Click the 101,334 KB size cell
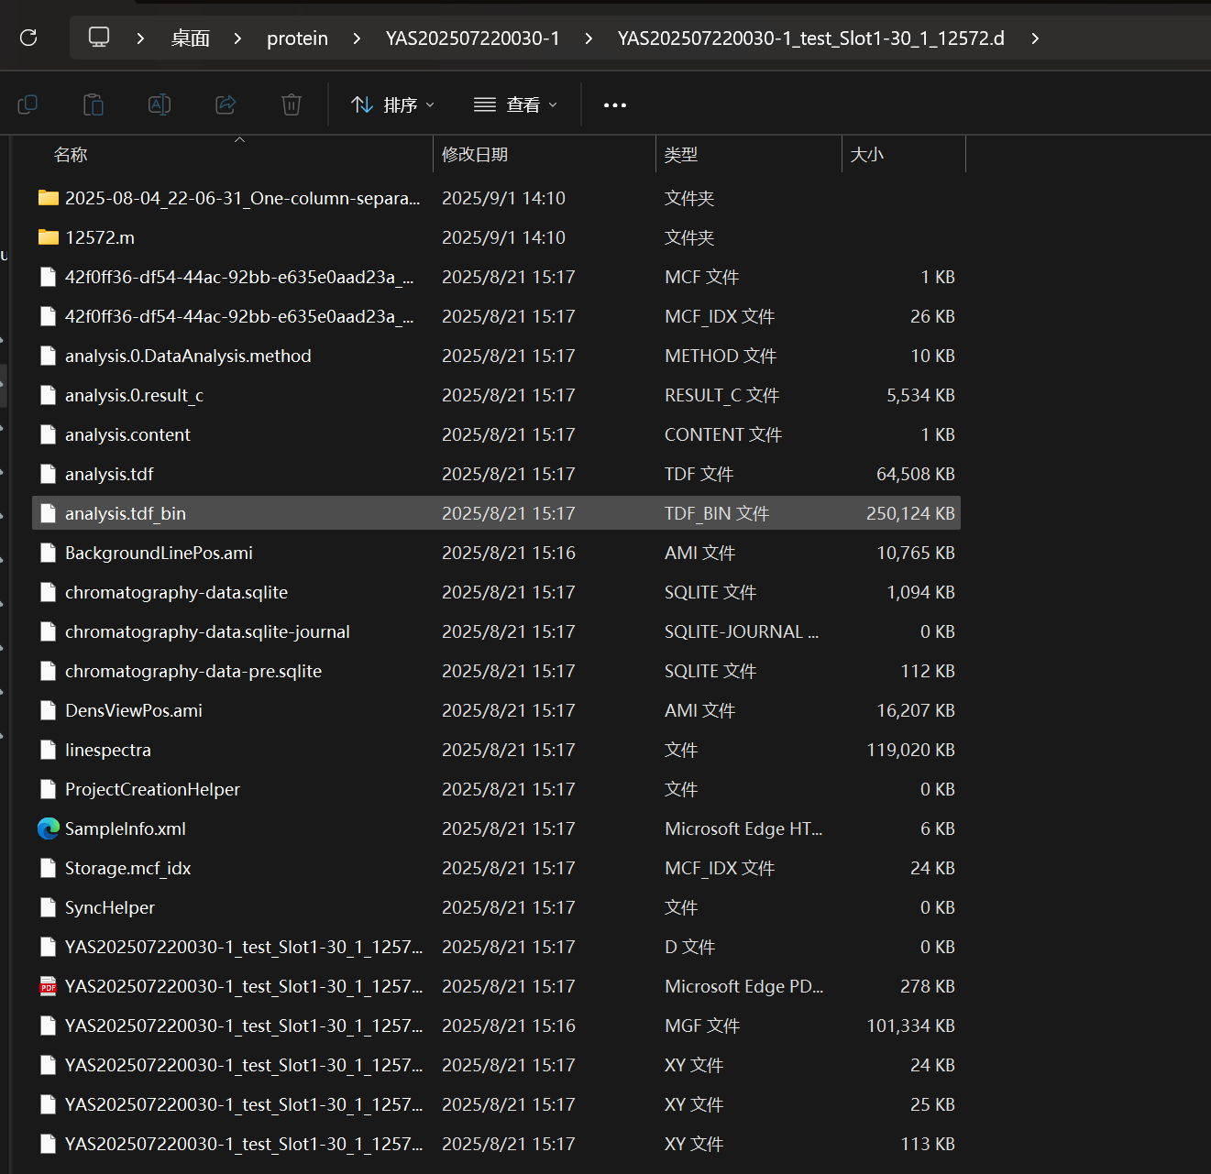 pyautogui.click(x=910, y=1026)
